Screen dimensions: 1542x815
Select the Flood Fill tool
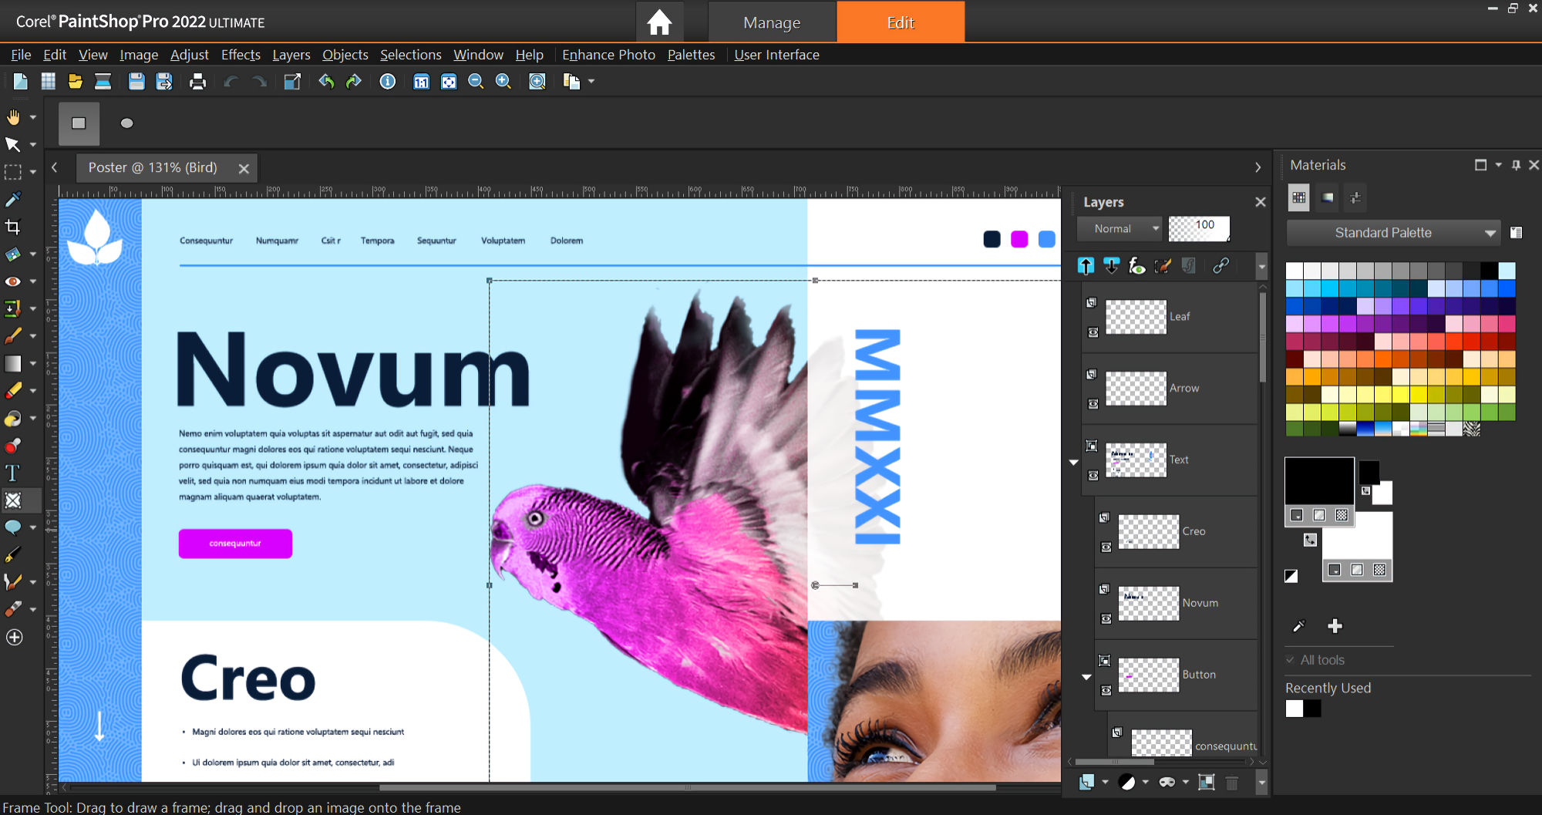coord(13,418)
